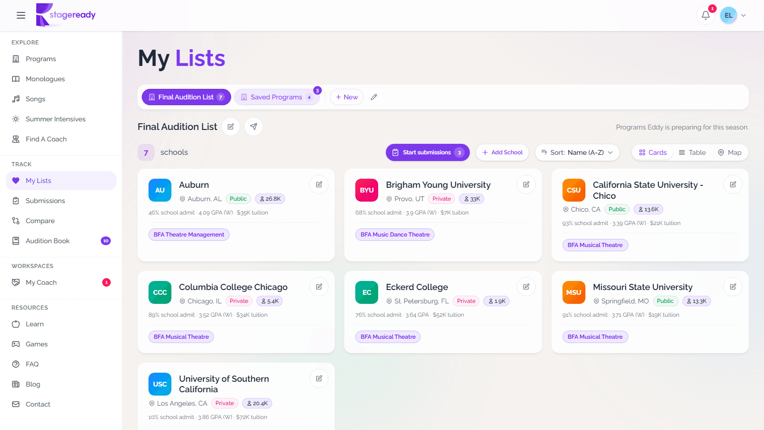Switch to Map view
764x430 pixels.
click(730, 152)
